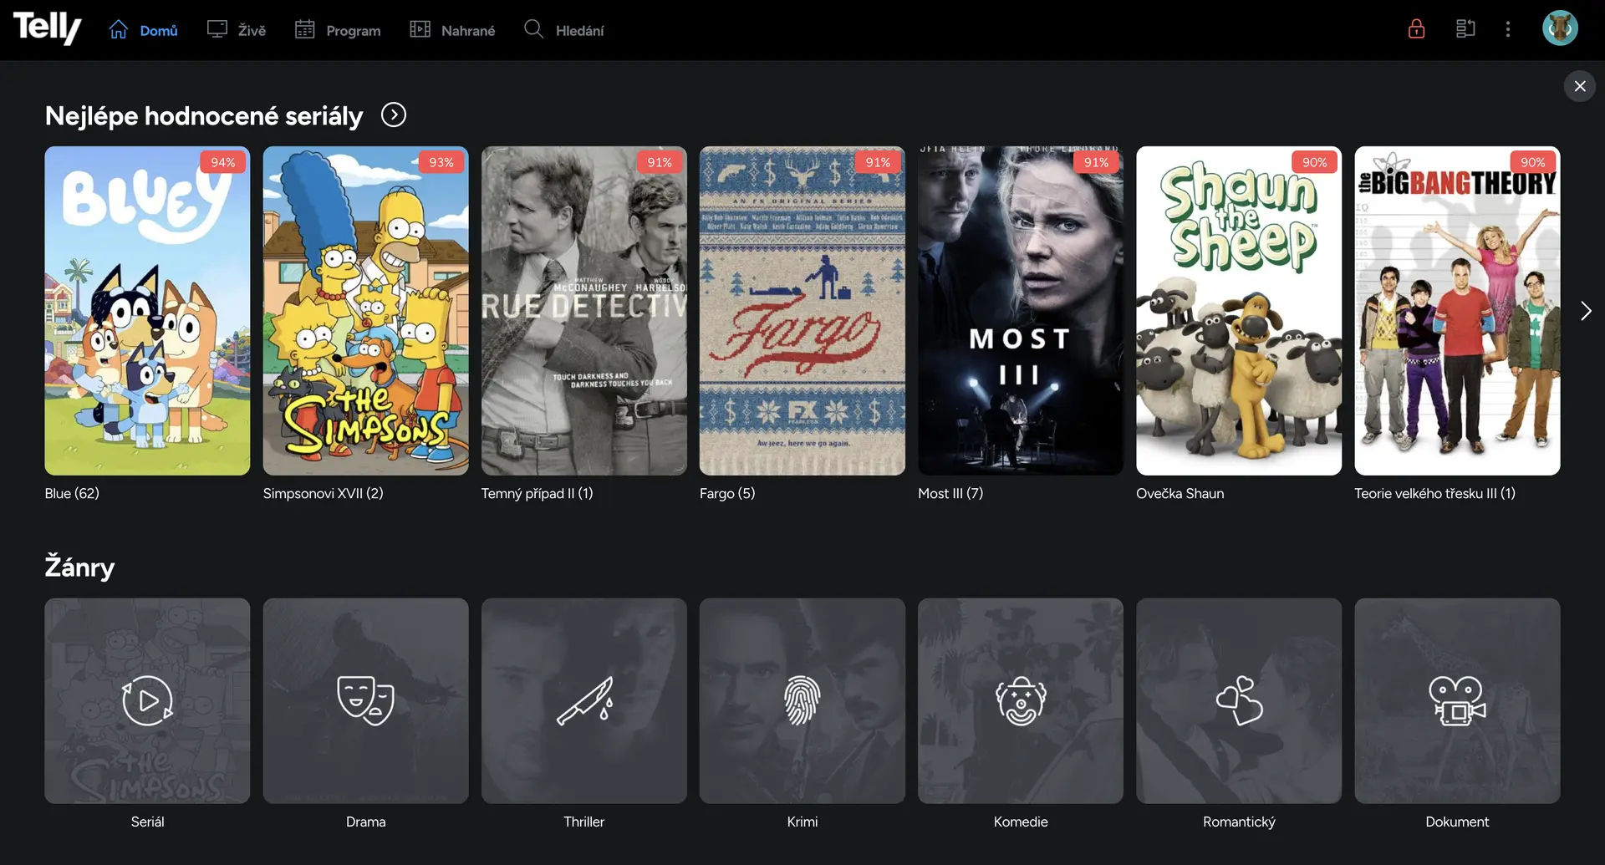Click the title 'Fargo (5)'
This screenshot has width=1605, height=865.
[x=727, y=493]
